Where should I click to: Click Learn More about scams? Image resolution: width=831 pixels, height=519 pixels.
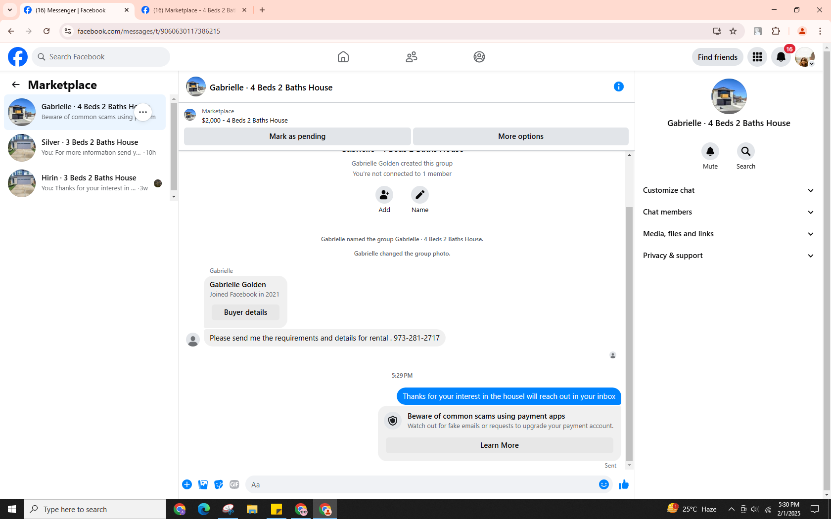(499, 445)
